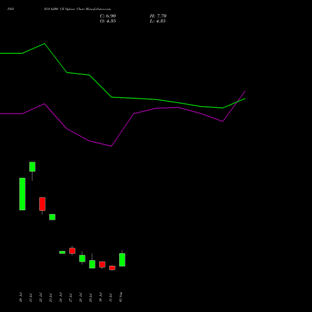Image resolution: width=312 pixels, height=312 pixels.
Task: Select the 30 Jul date label
Action: (x=100, y=298)
